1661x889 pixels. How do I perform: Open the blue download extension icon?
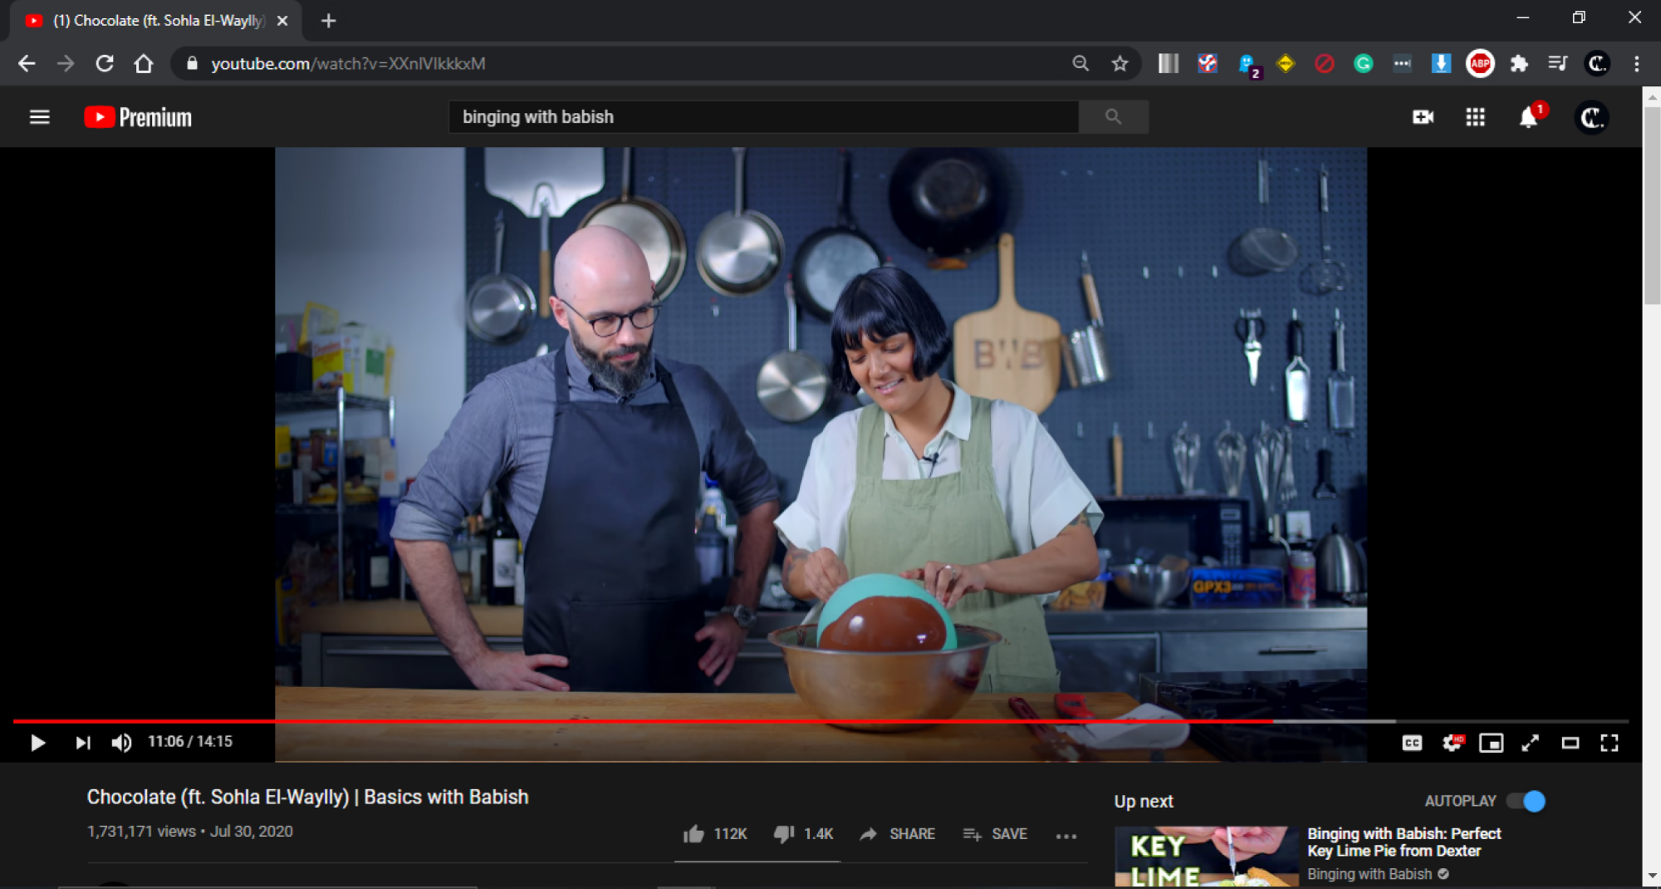1441,63
